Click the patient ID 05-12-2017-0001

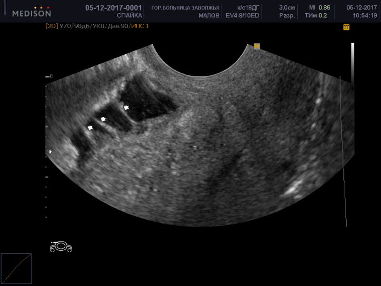(113, 8)
